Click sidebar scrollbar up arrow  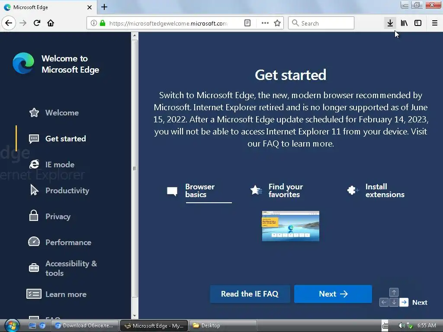(x=135, y=35)
